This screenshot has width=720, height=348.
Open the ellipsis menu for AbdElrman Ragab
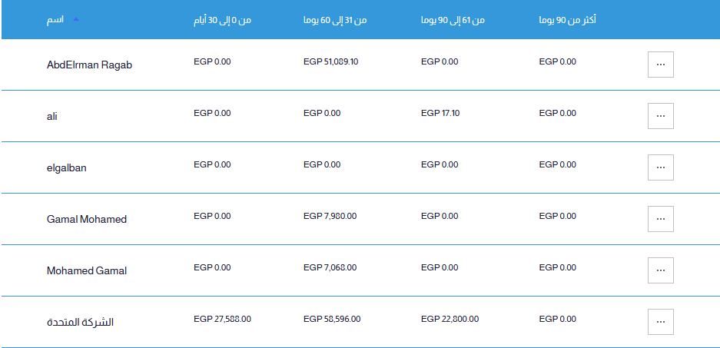tap(660, 65)
